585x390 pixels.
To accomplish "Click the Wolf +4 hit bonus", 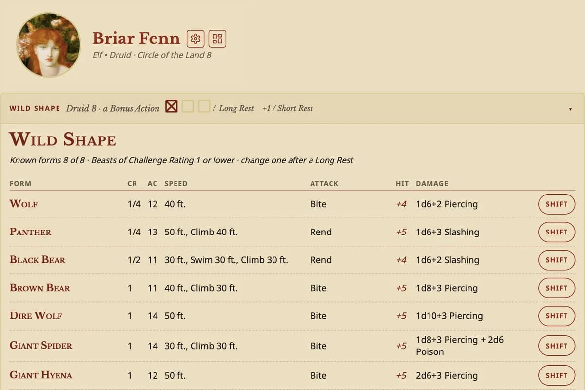I will 401,204.
